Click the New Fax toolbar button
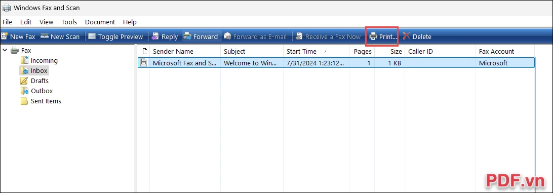 (x=18, y=36)
